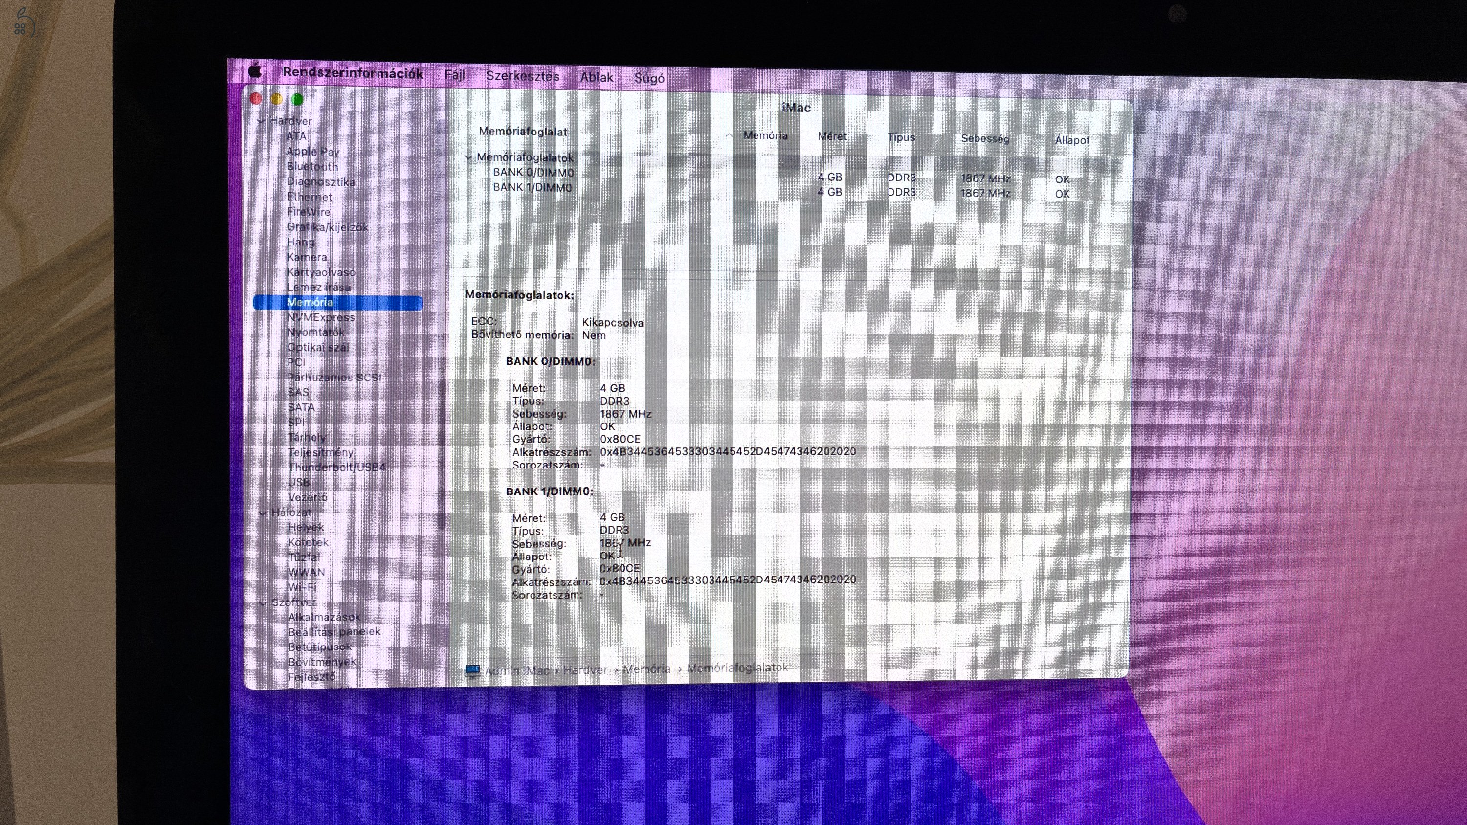Select Betűtípusok in the sidebar

tap(320, 647)
